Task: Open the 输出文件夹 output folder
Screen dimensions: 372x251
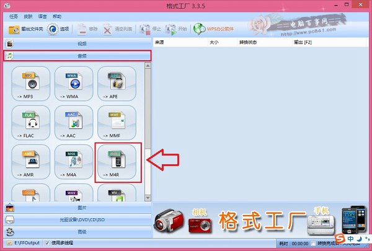Action: click(25, 29)
